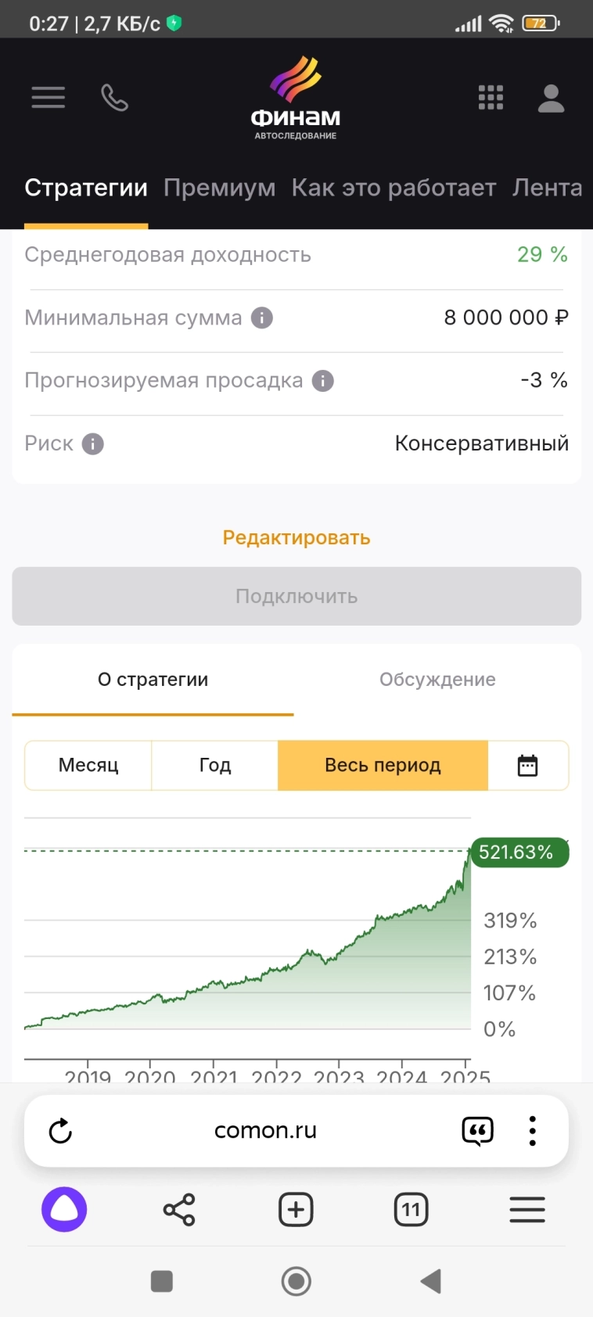
Task: Click info icon next to Минимальная сумма
Action: click(262, 318)
